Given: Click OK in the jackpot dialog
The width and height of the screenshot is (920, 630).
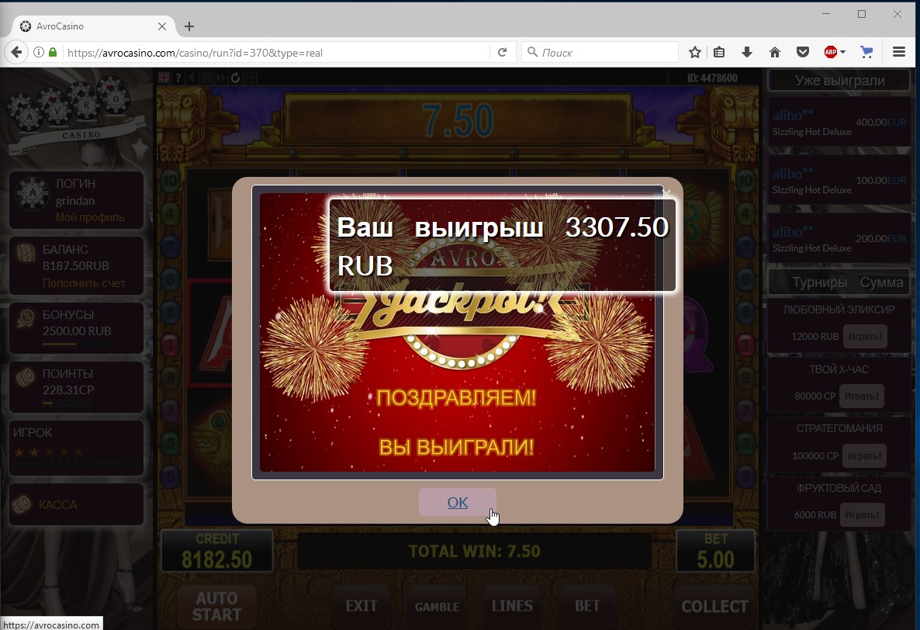Looking at the screenshot, I should click(x=457, y=502).
